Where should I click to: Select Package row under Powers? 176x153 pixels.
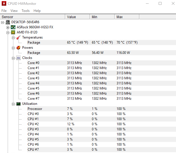(x=102, y=53)
